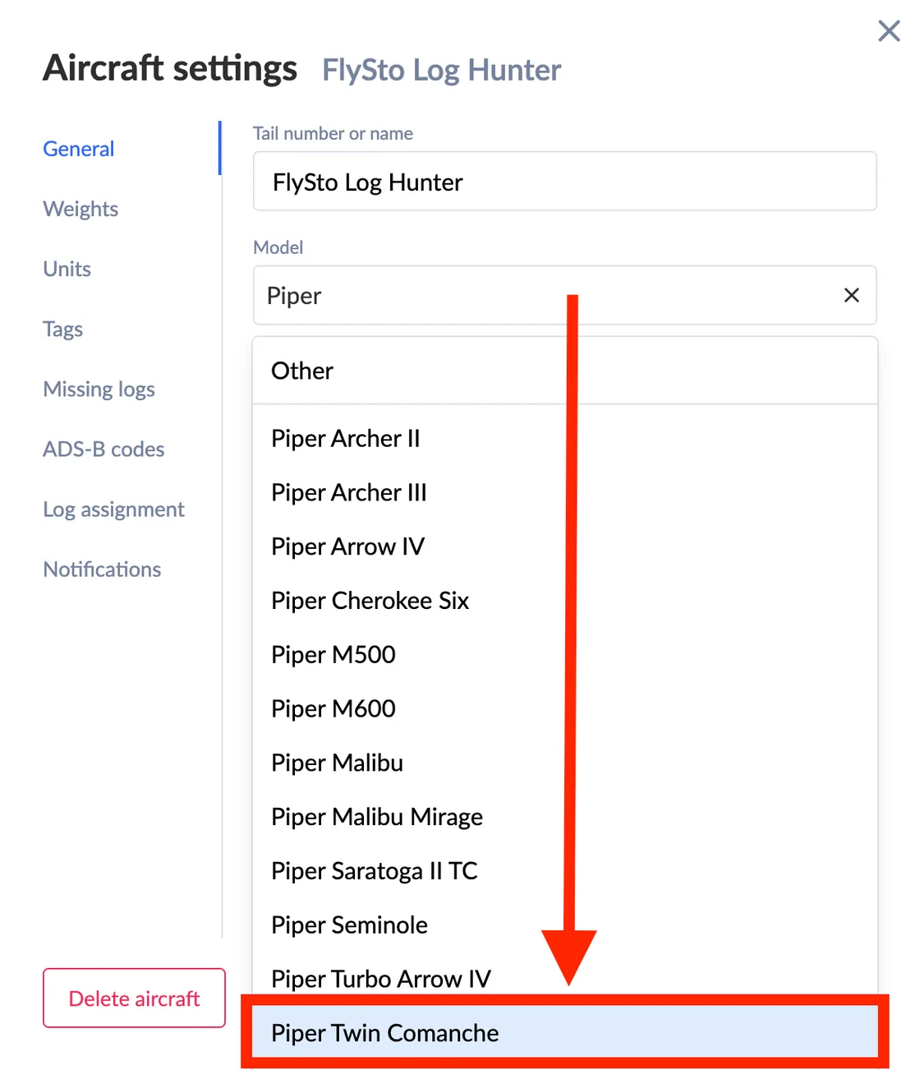Open the Log assignment tab
920x1070 pixels.
click(x=114, y=509)
